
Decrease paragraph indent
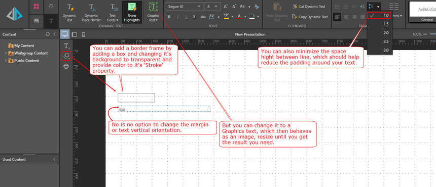coord(354,7)
